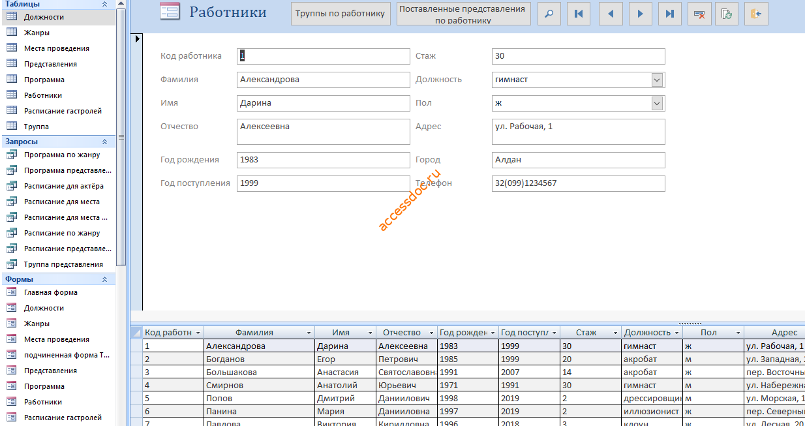The image size is (805, 426).
Task: Open the Расписание для актёра query
Action: coord(58,186)
